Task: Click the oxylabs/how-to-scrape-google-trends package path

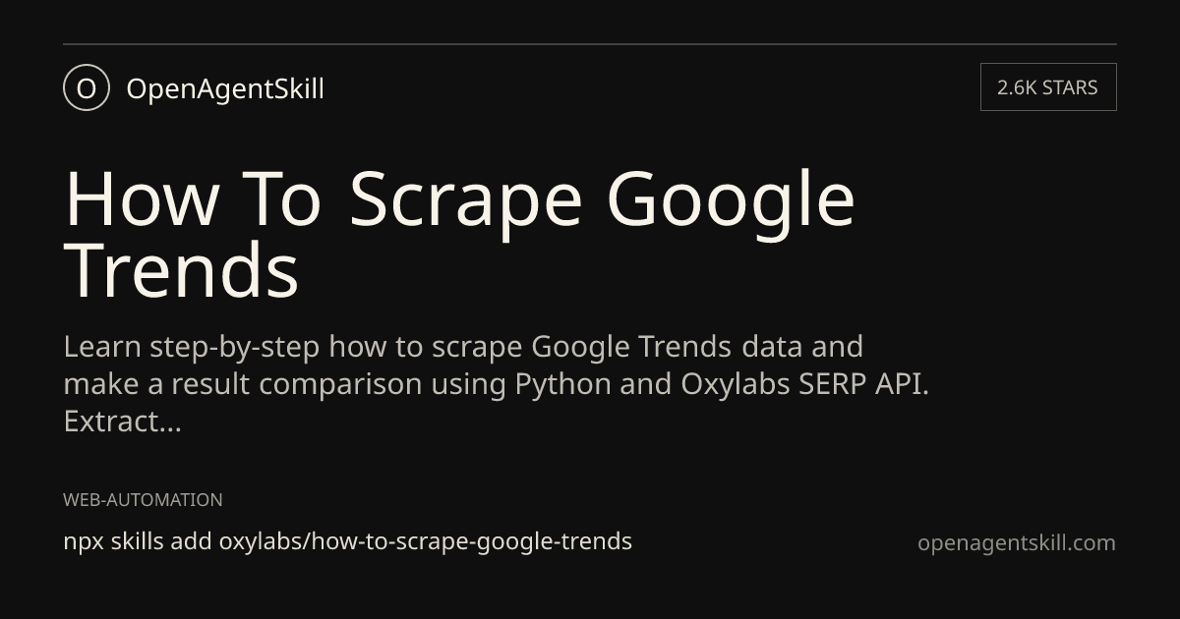Action: point(425,541)
